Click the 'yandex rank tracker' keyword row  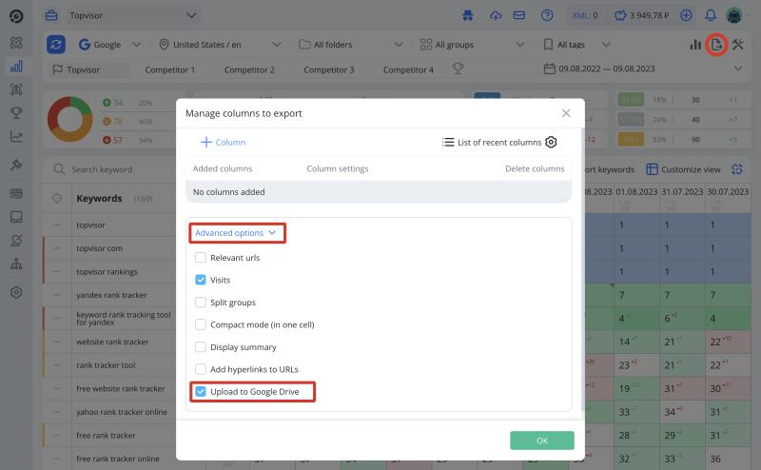[x=111, y=295]
